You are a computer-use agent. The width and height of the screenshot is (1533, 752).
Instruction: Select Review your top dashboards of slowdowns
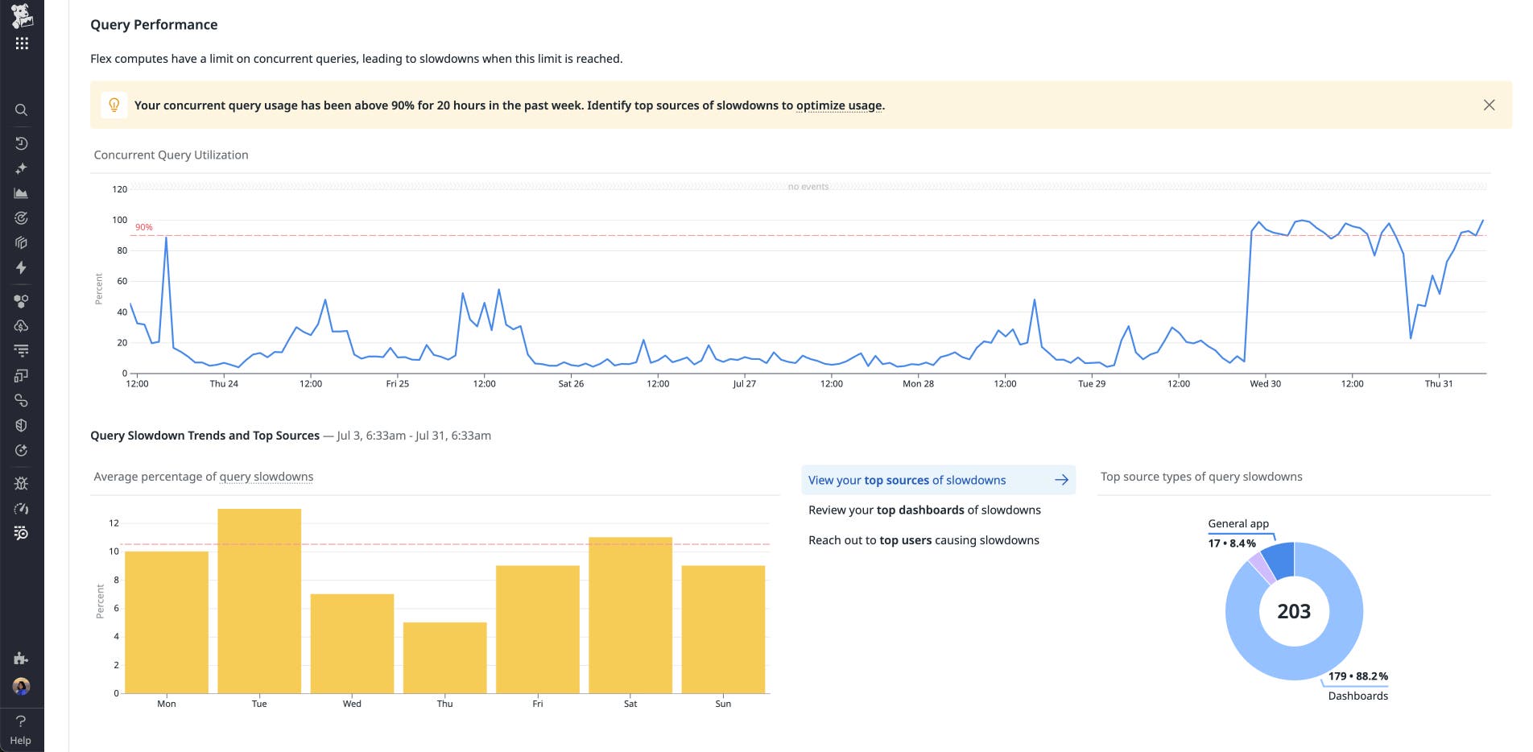click(924, 510)
